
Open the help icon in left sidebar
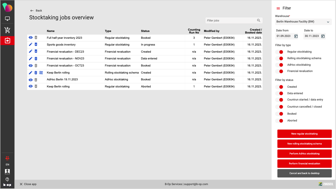[x=7, y=179]
